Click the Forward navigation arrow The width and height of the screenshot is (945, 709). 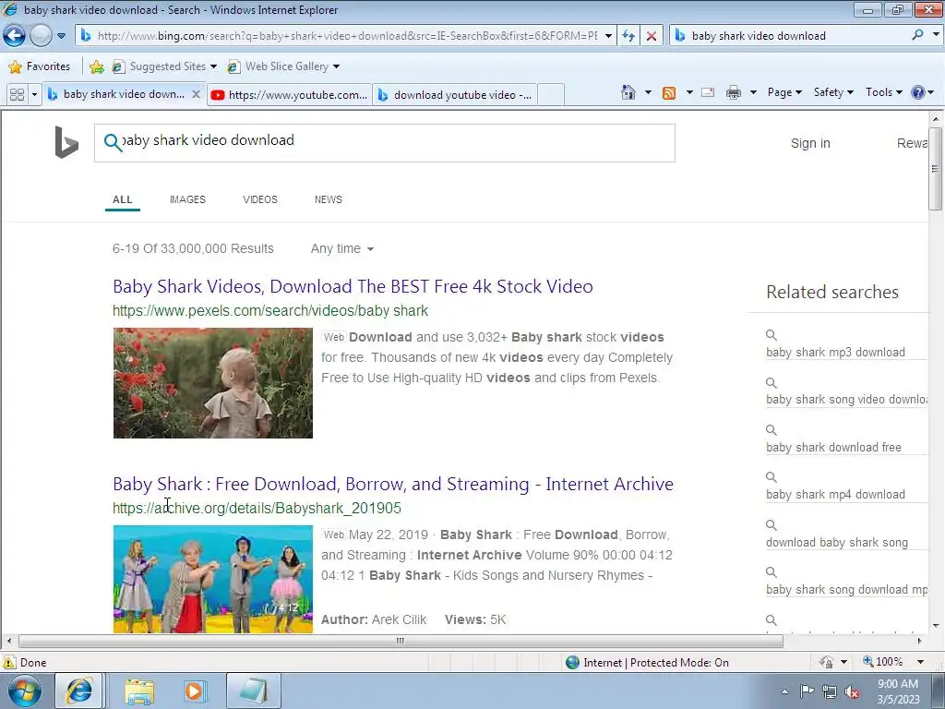coord(41,36)
